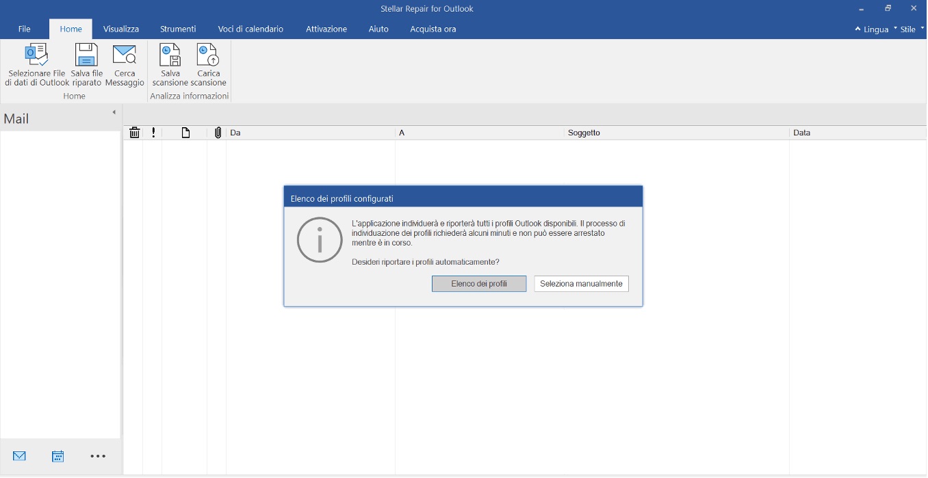928x478 pixels.
Task: Select the Home ribbon tab
Action: click(x=70, y=29)
